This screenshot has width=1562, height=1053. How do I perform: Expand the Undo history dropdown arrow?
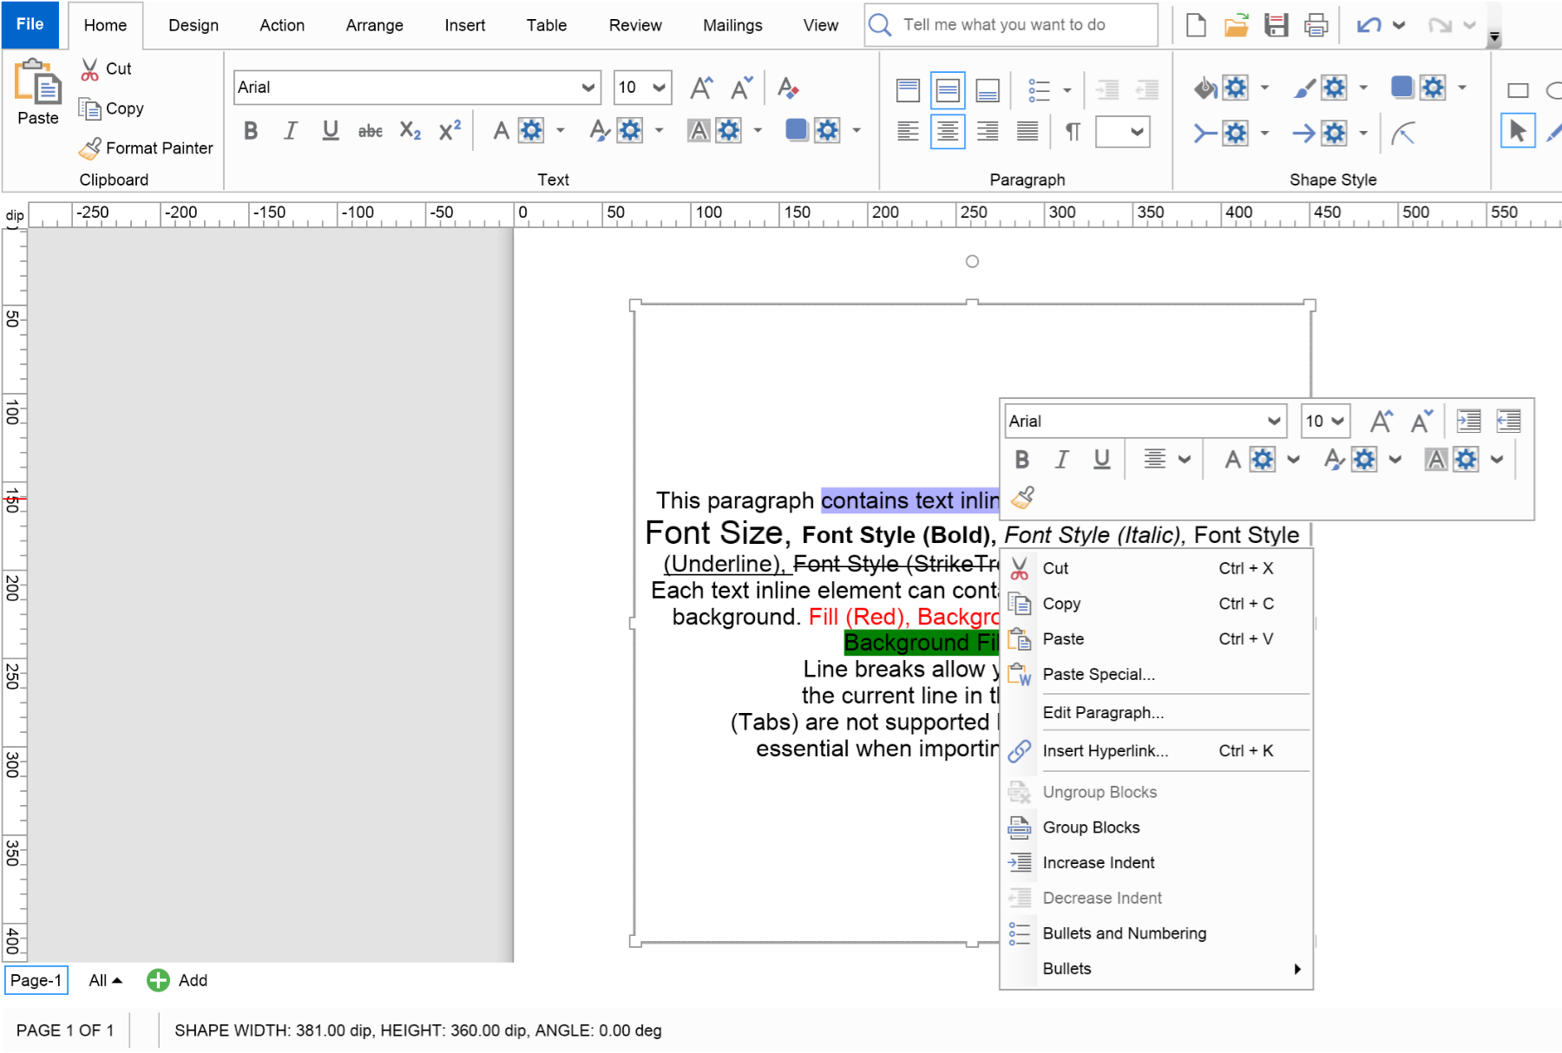click(1399, 25)
